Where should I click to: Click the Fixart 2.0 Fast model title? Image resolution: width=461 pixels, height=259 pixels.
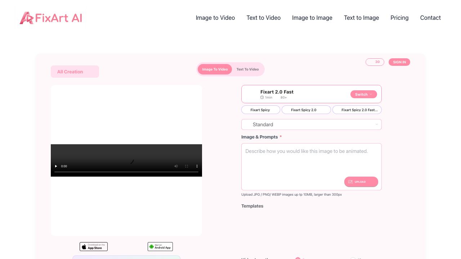pyautogui.click(x=277, y=92)
